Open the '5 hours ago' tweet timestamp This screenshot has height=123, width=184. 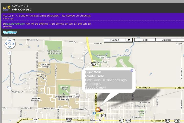(8, 19)
